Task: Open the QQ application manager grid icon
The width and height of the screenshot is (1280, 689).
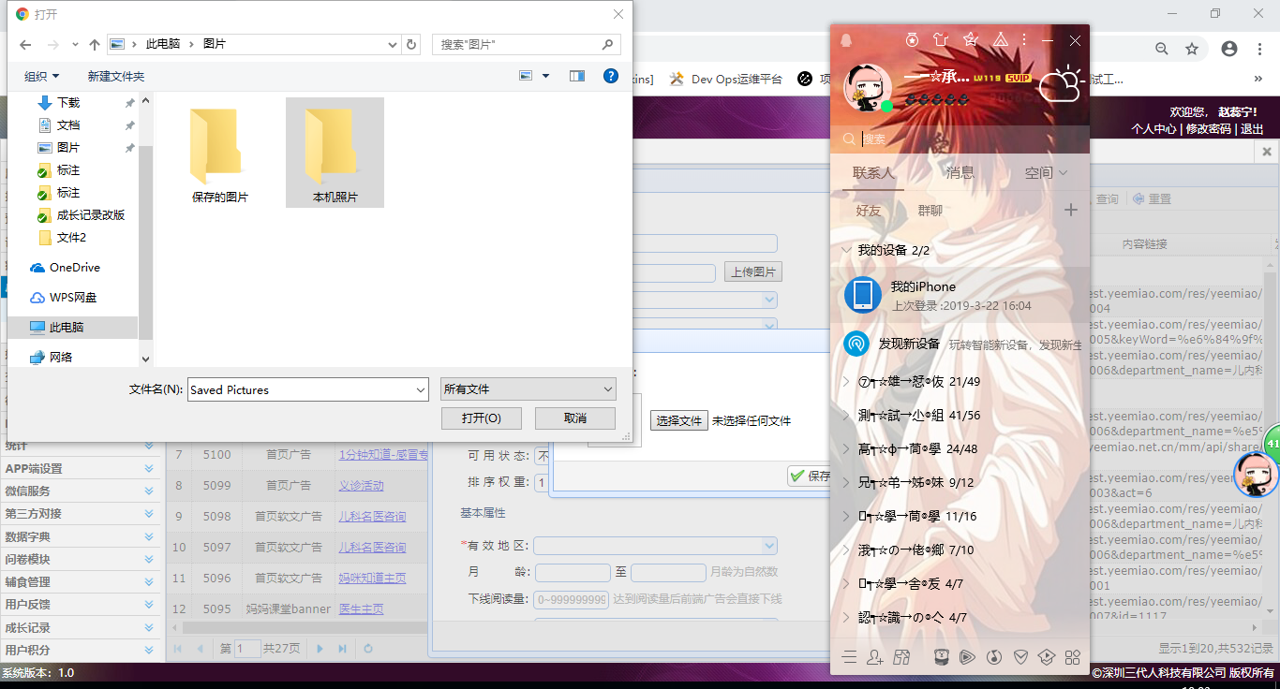Action: pos(1072,657)
